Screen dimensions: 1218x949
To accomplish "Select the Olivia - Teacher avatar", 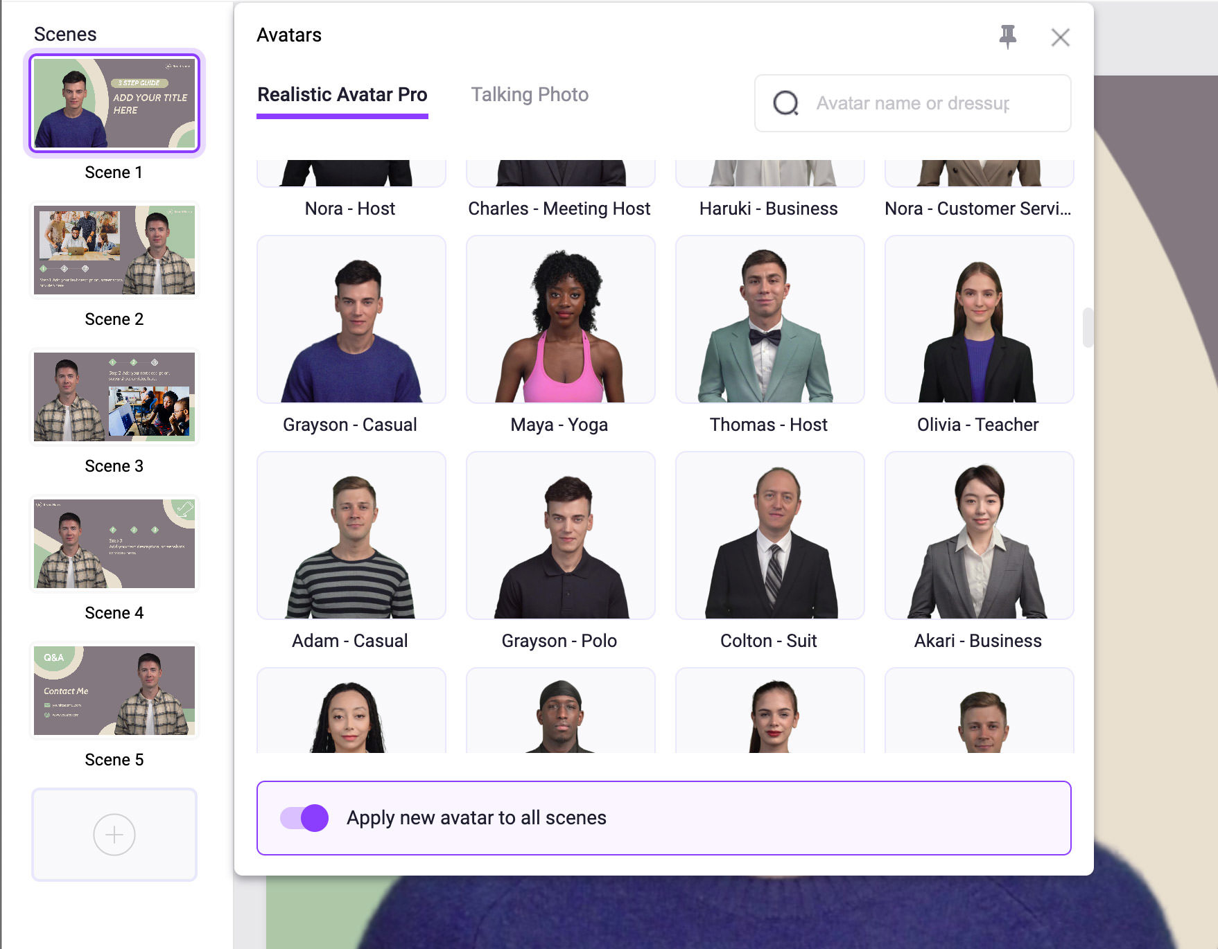I will tap(980, 319).
